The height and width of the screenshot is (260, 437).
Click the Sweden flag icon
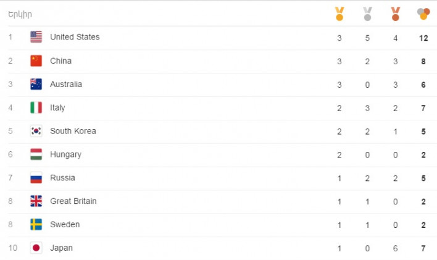[36, 225]
